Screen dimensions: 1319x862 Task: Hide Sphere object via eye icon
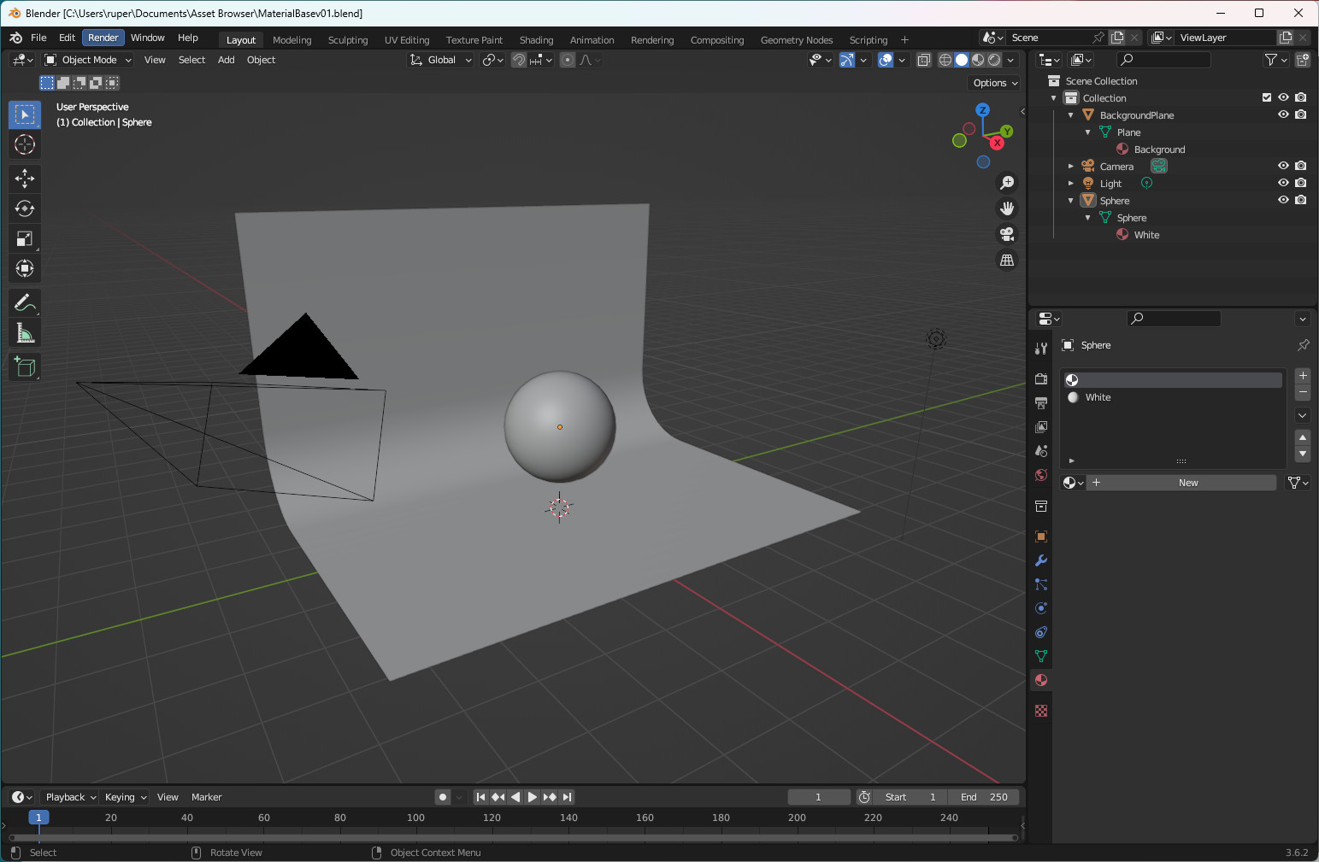tap(1283, 200)
